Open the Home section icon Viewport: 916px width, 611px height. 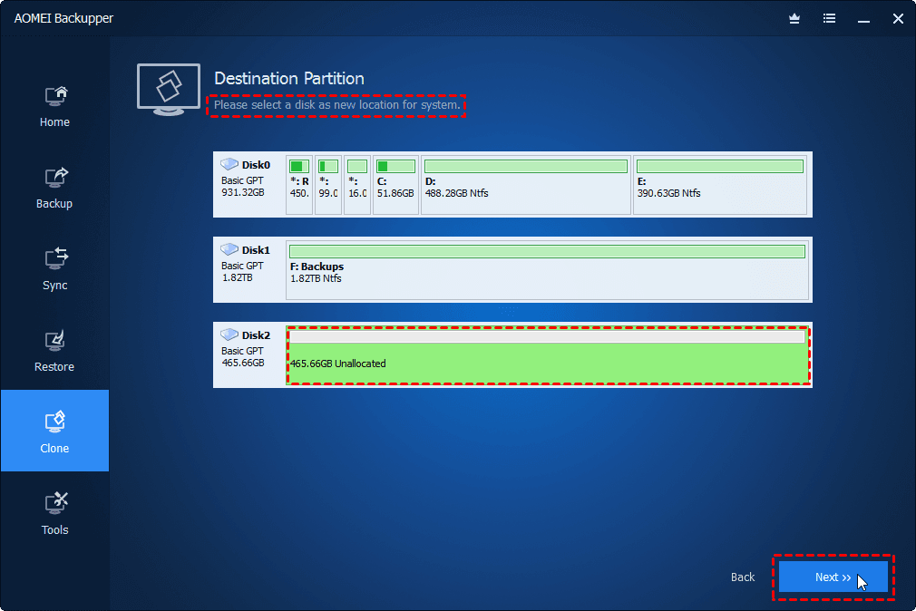pyautogui.click(x=54, y=97)
